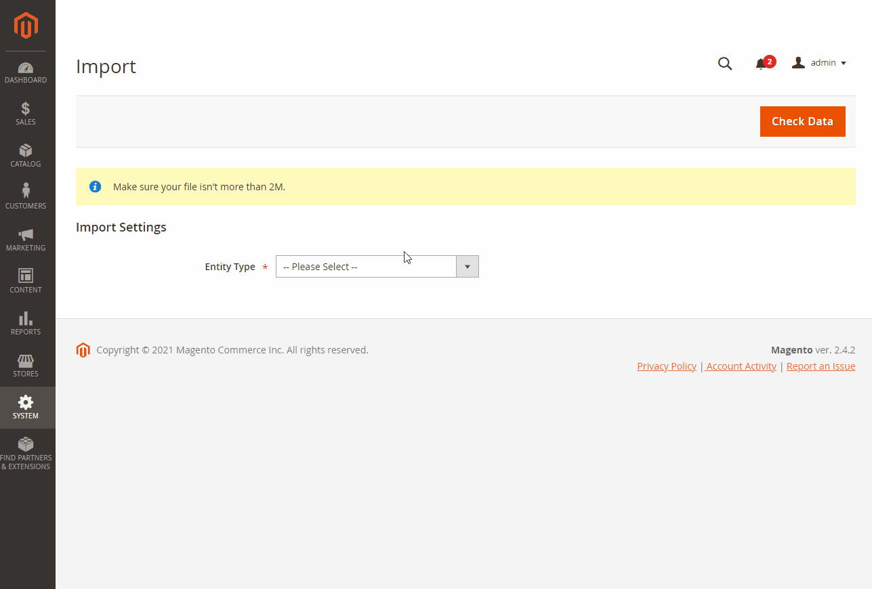Open the Marketing megaphone menu
872x589 pixels.
click(x=26, y=240)
